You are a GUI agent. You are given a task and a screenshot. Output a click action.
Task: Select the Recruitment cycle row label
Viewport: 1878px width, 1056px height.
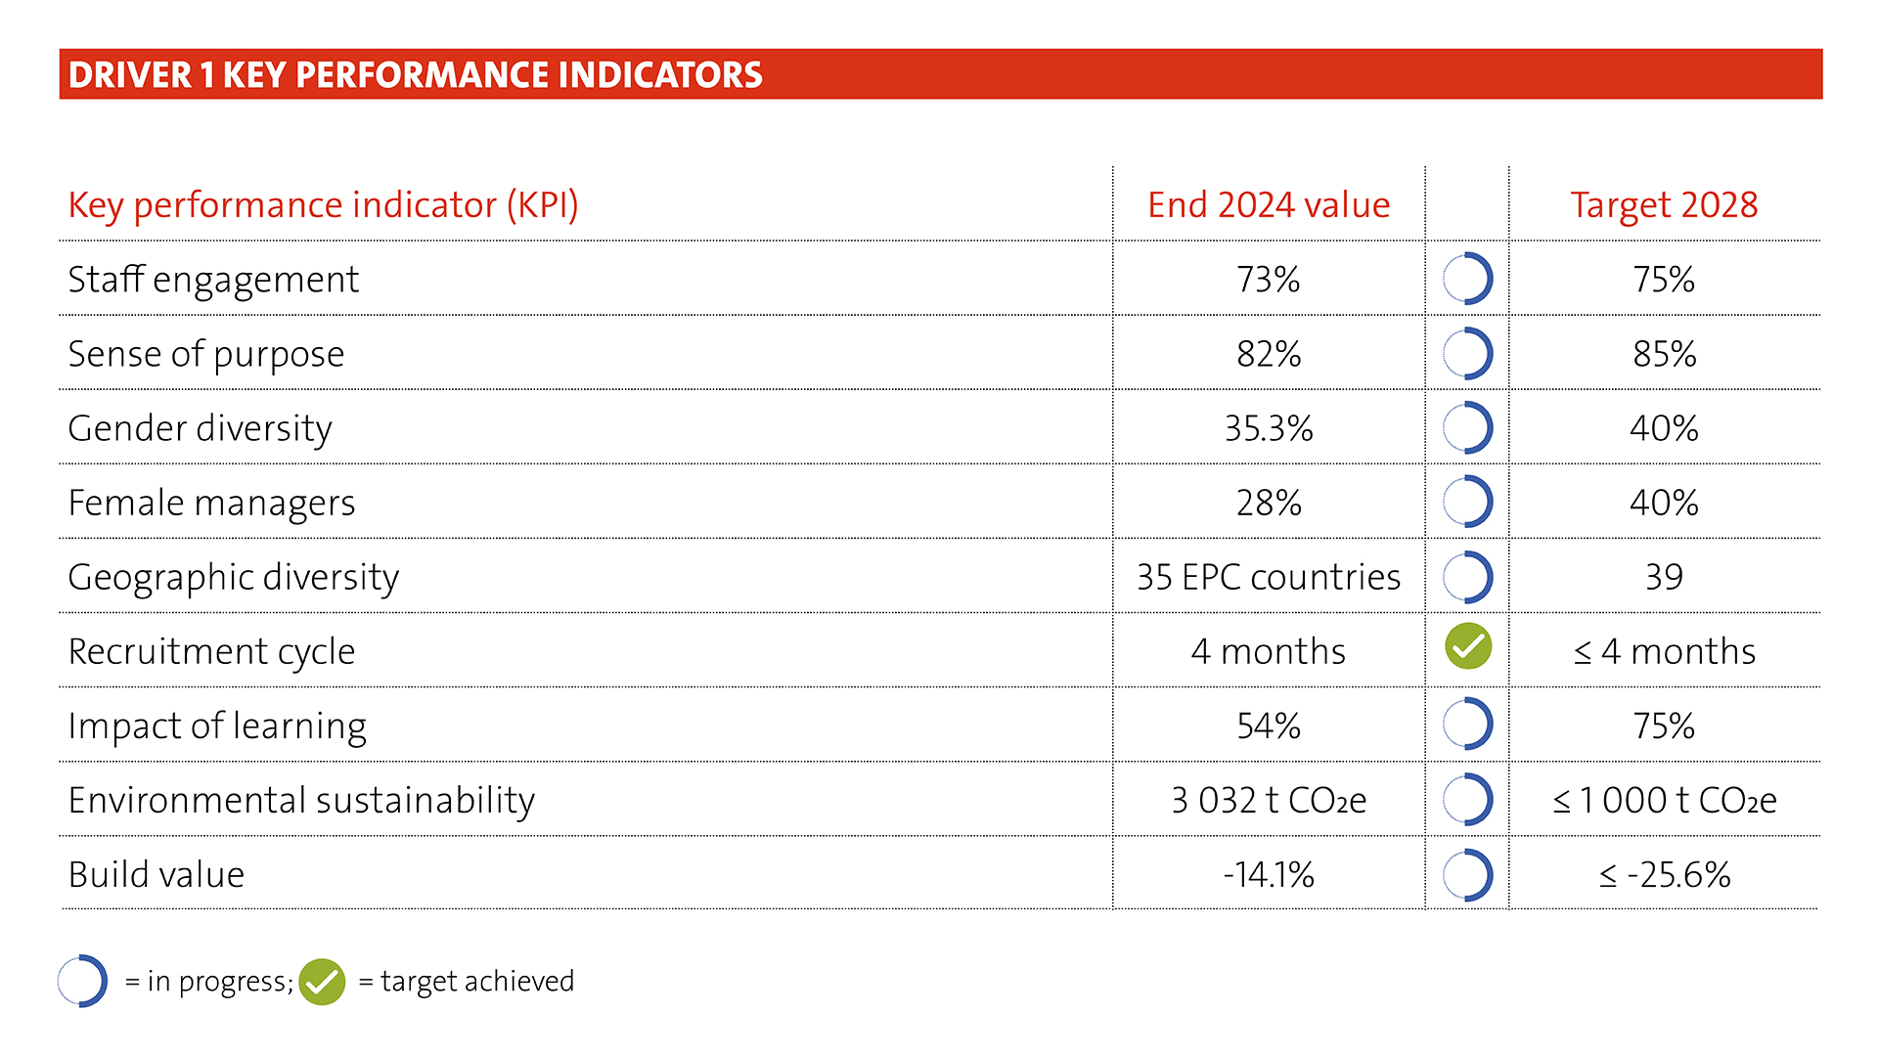coord(211,651)
